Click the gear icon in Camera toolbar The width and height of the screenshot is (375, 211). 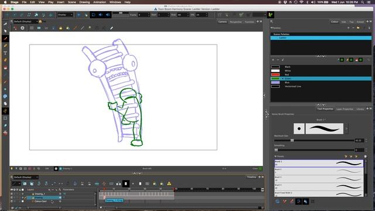click(x=22, y=28)
